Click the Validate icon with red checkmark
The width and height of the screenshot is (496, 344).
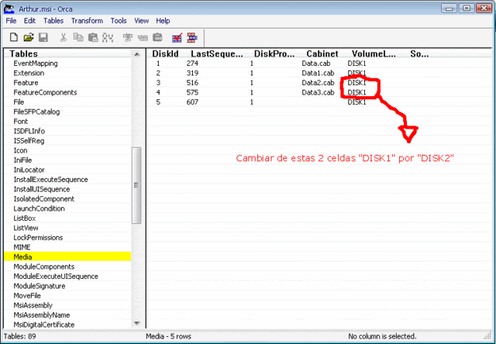coord(177,37)
